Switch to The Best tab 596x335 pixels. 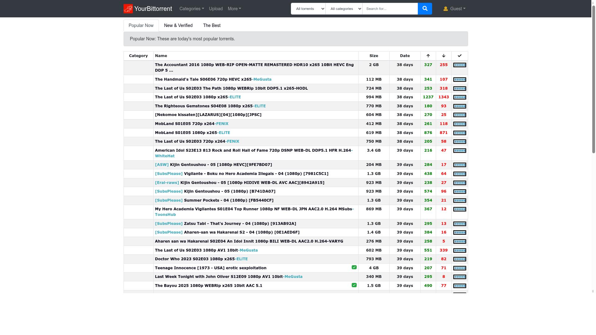click(x=212, y=25)
